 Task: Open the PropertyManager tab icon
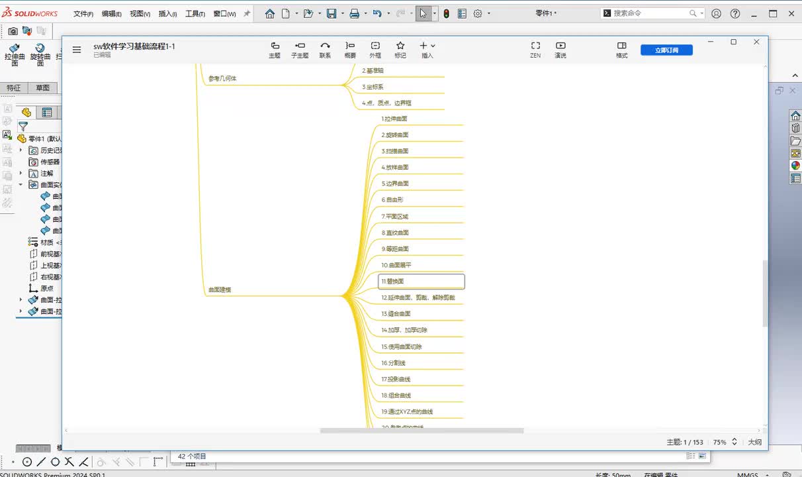click(x=47, y=113)
